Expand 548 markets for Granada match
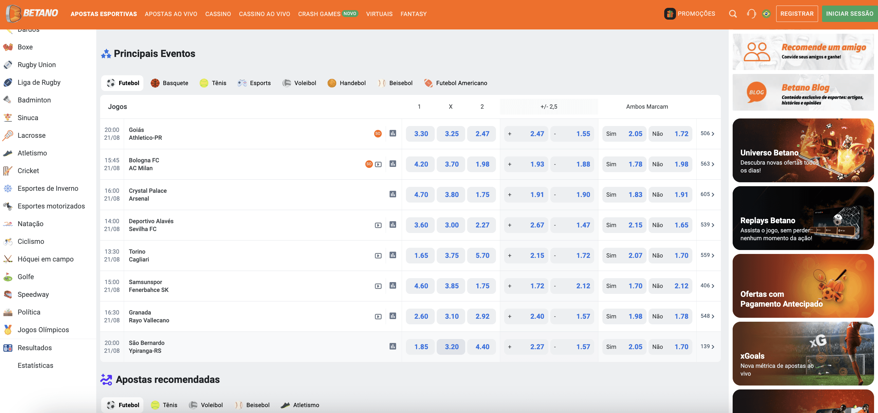The width and height of the screenshot is (878, 413). tap(707, 316)
